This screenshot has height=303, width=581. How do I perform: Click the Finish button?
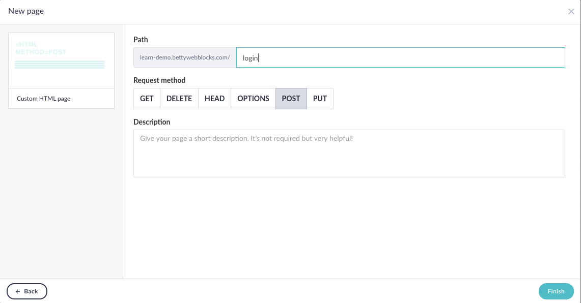coord(556,291)
